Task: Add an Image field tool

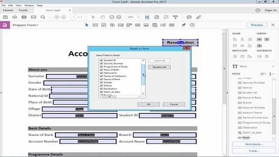Action: pos(146,25)
